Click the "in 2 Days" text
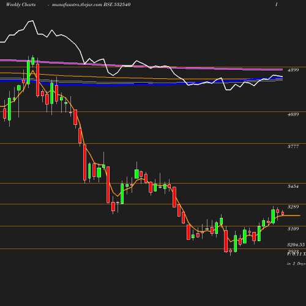Viewport: 306px width, 306px height. 296,264
